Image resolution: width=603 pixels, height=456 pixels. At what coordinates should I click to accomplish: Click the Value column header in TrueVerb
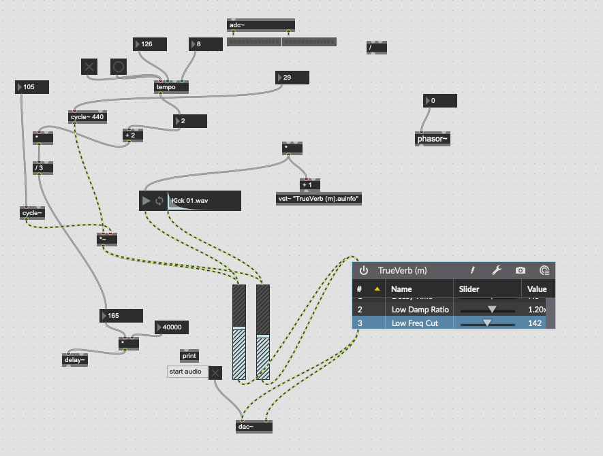(x=537, y=289)
